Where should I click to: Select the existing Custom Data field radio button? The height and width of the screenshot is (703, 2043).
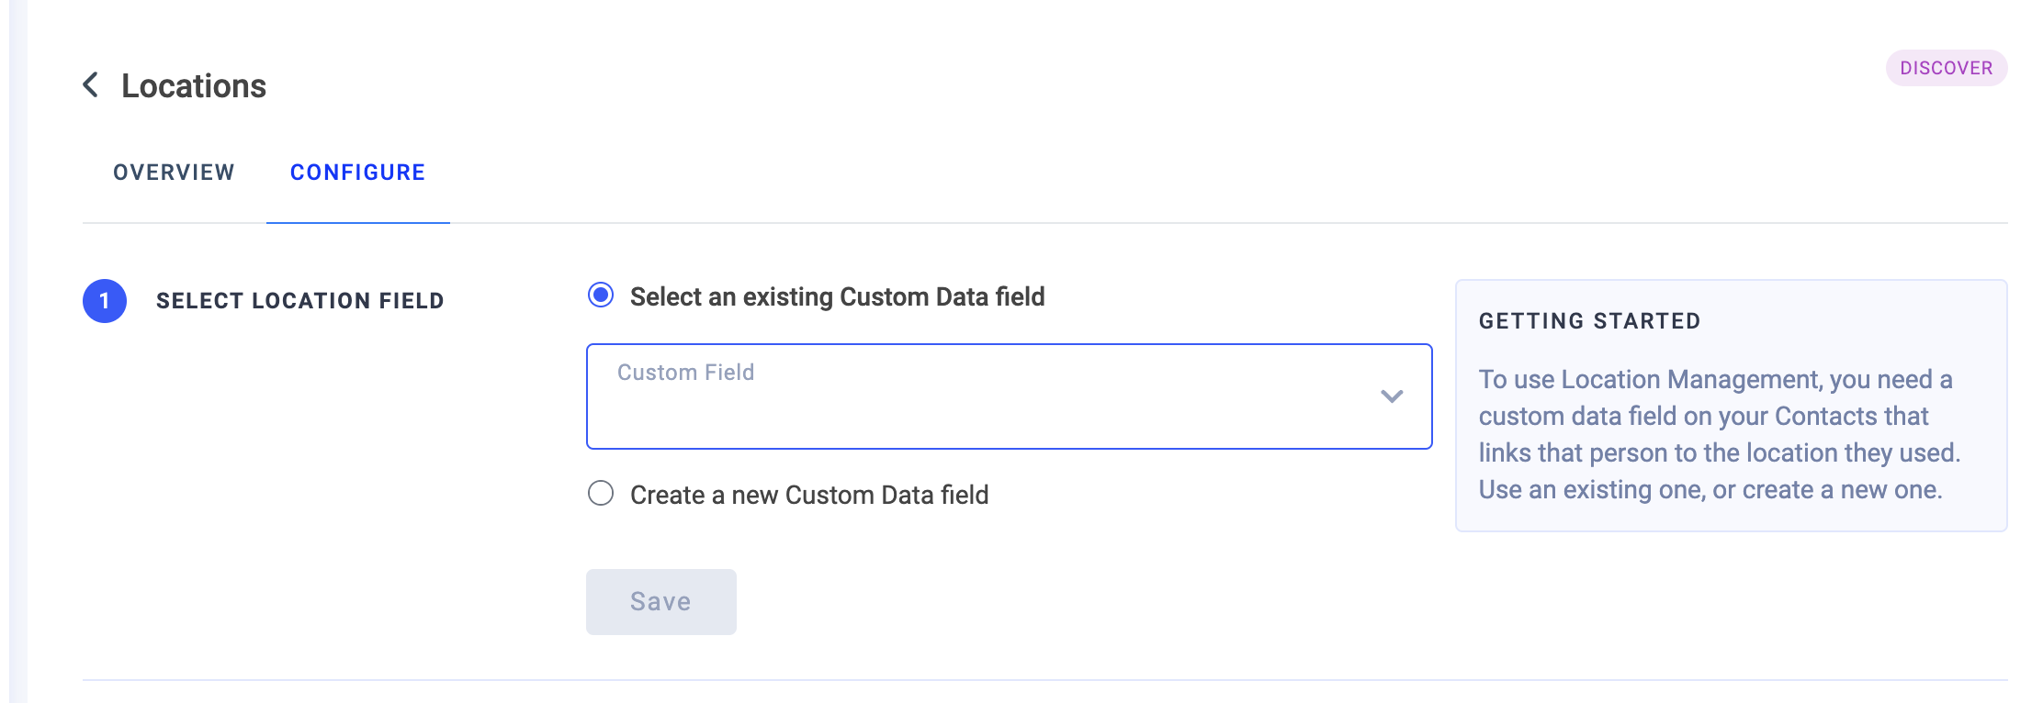coord(601,296)
